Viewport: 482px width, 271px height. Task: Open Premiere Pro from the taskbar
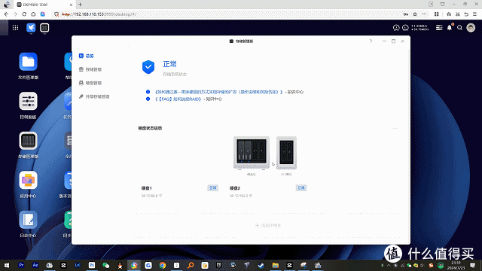(21, 265)
